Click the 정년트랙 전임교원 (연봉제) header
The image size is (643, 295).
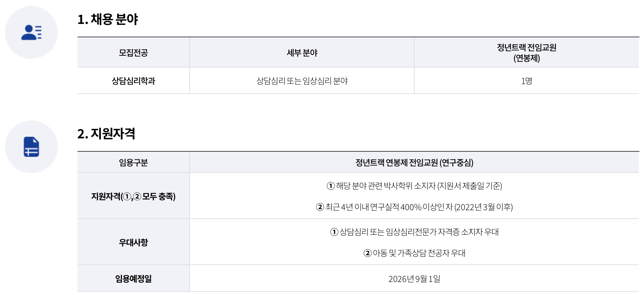point(526,52)
